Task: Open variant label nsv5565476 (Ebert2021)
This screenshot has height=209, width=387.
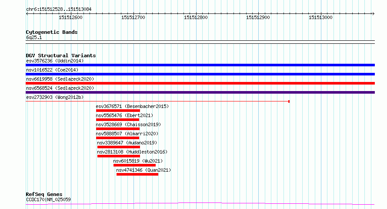Action: (x=124, y=115)
